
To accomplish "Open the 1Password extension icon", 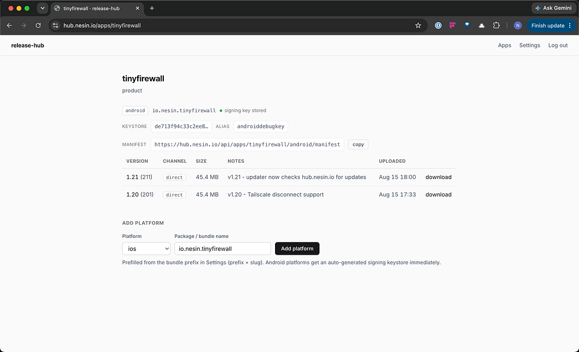I will pyautogui.click(x=438, y=25).
